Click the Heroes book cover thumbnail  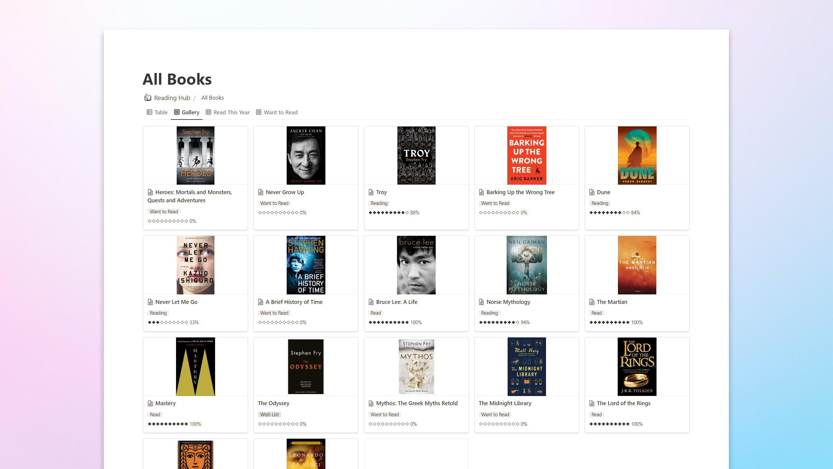coord(196,155)
